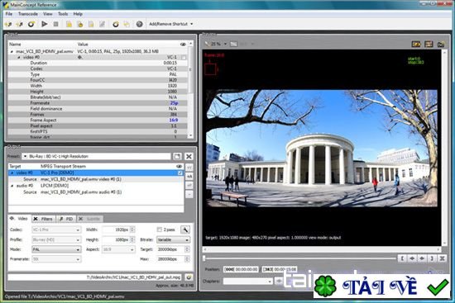Open the Codec dropdown
Screen dimensions: 455x303
pos(56,230)
